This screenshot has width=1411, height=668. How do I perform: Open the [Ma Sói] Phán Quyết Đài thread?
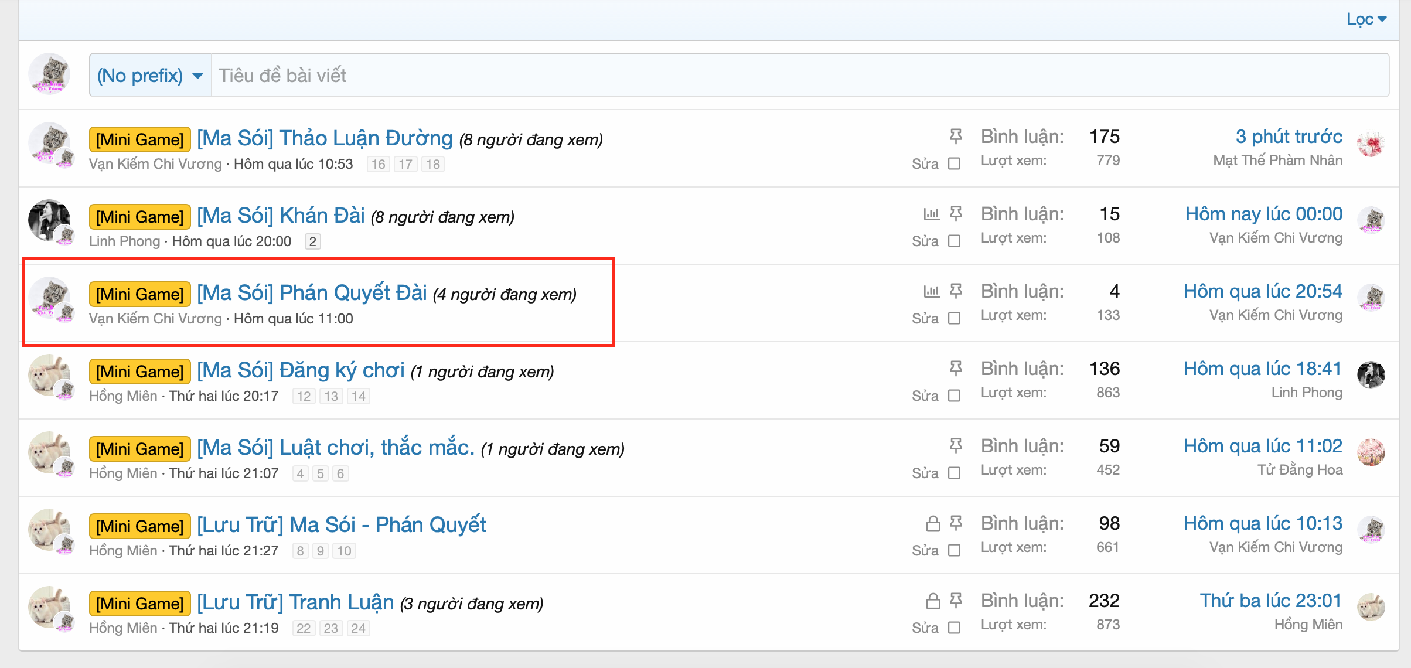coord(312,292)
